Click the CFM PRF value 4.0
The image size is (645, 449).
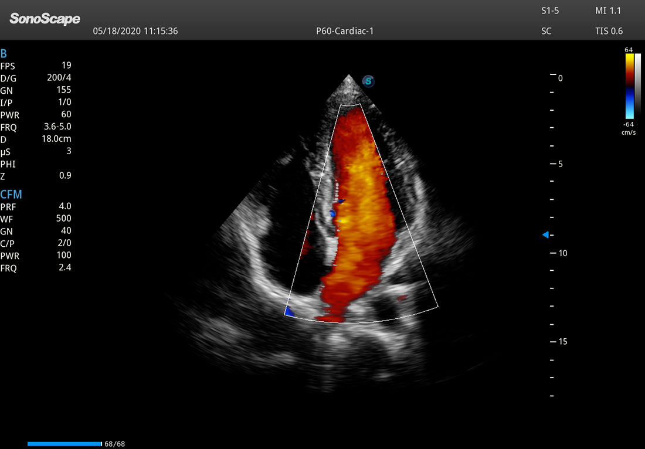[x=65, y=206]
